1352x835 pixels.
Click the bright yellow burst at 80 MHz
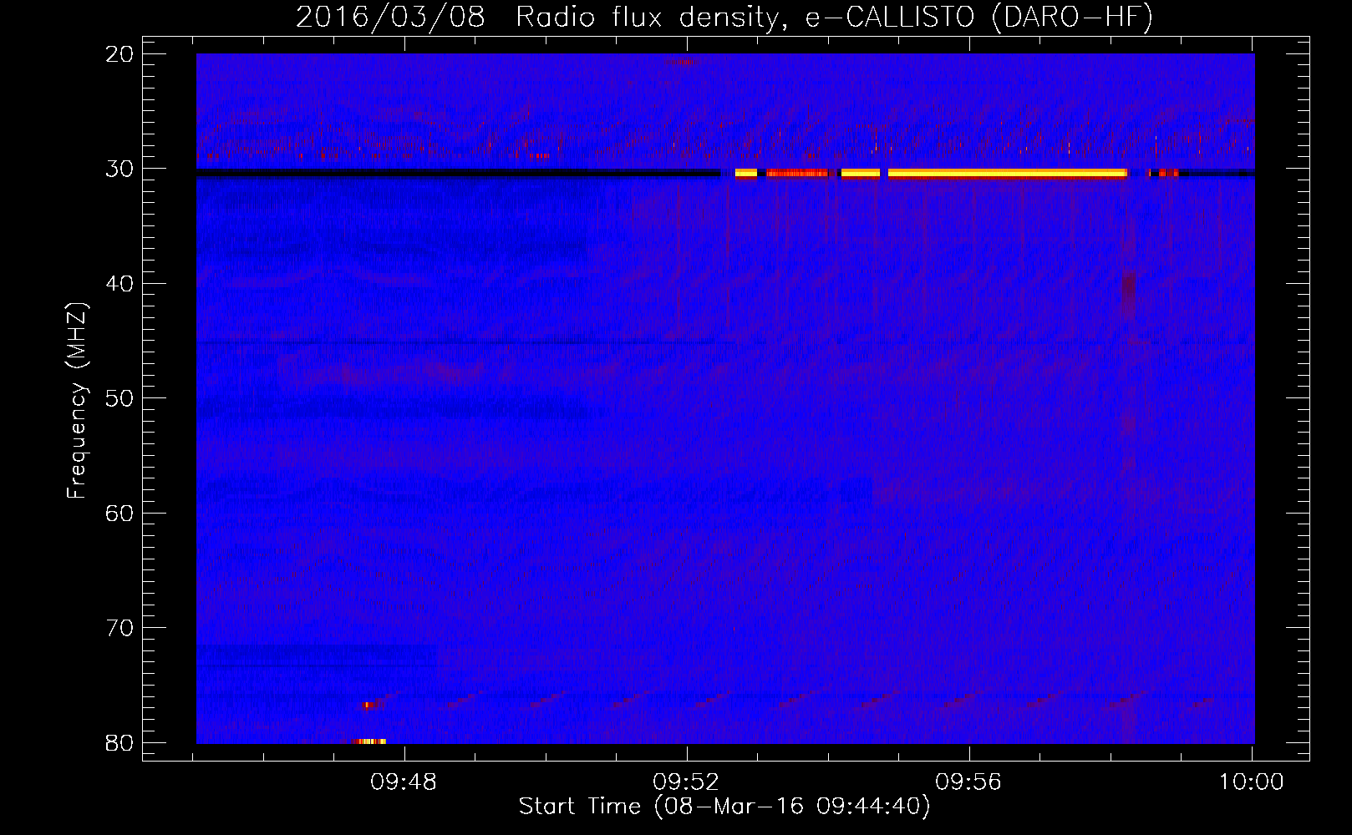click(x=368, y=741)
